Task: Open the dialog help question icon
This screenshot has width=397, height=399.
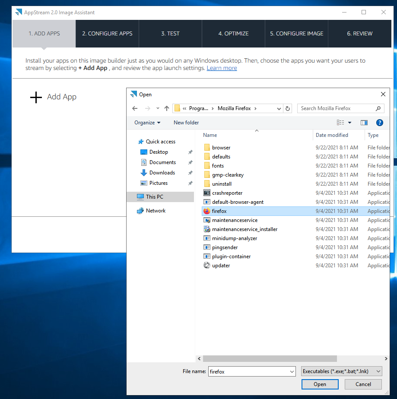Action: [x=379, y=123]
